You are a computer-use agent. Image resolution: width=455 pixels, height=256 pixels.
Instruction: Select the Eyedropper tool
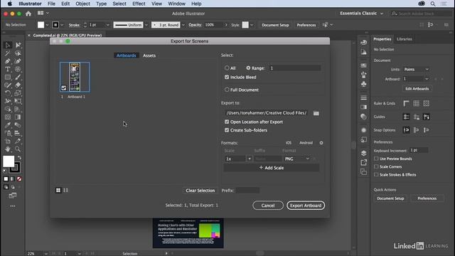click(8, 125)
